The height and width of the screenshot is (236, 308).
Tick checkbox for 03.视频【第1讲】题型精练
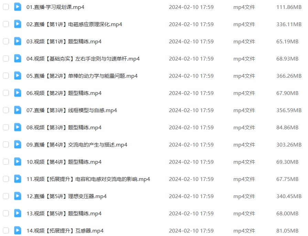(6, 41)
